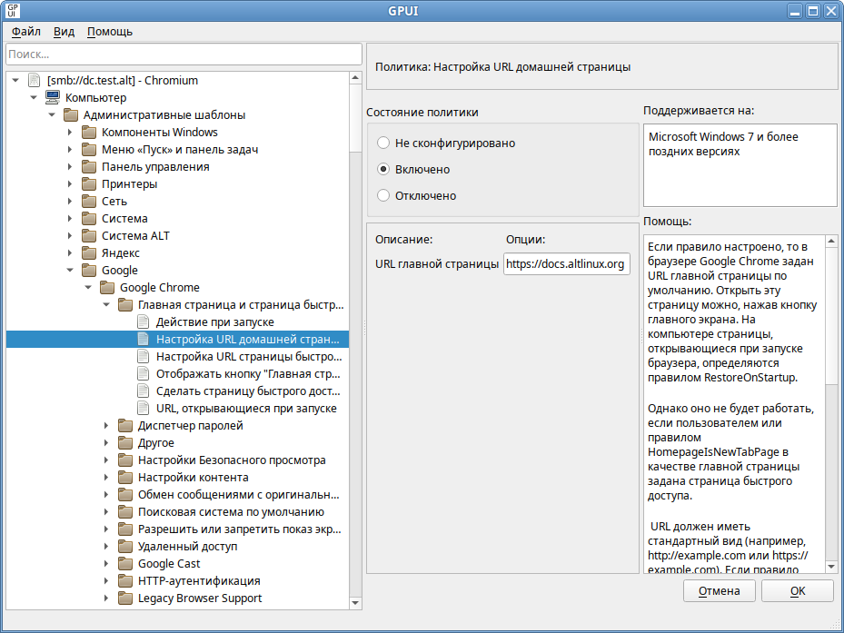
Task: Click the Google Chrome folder icon
Action: coord(107,287)
